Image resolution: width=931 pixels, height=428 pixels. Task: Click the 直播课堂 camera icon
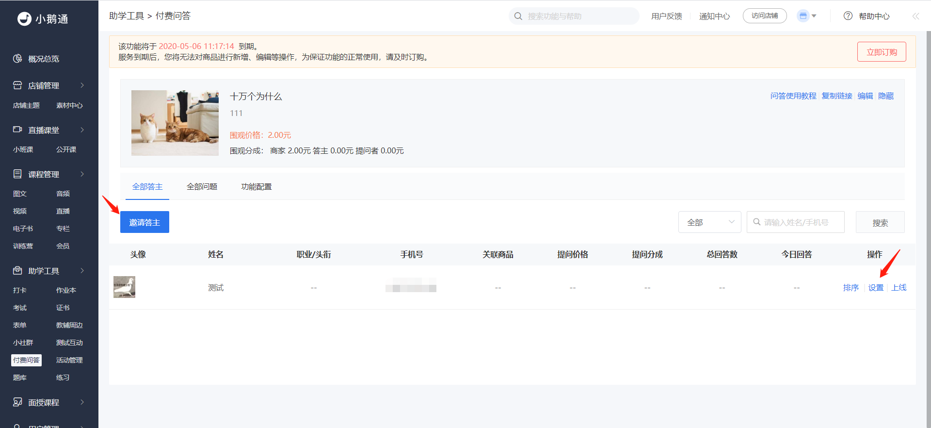pyautogui.click(x=17, y=130)
